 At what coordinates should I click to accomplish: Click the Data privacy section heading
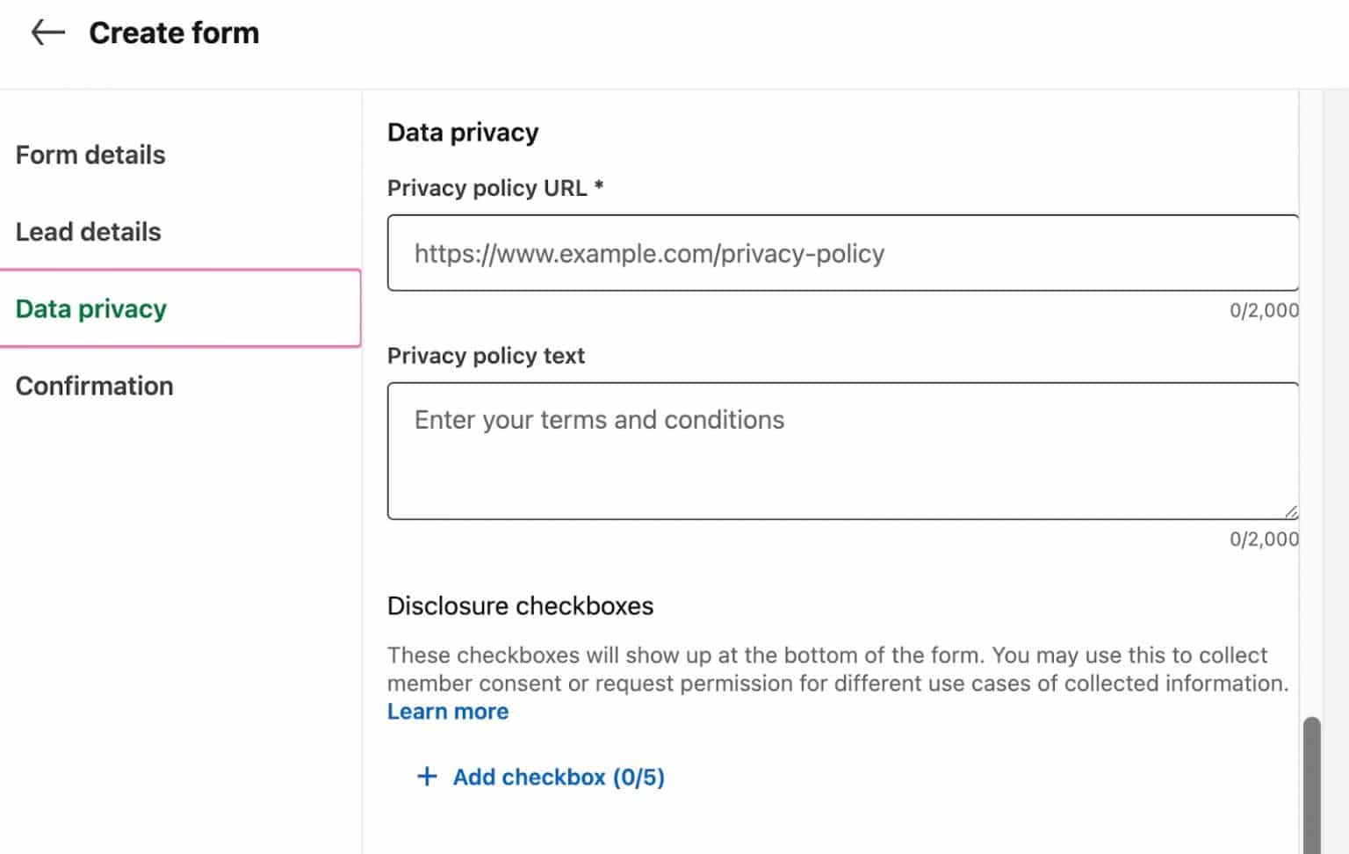(463, 132)
